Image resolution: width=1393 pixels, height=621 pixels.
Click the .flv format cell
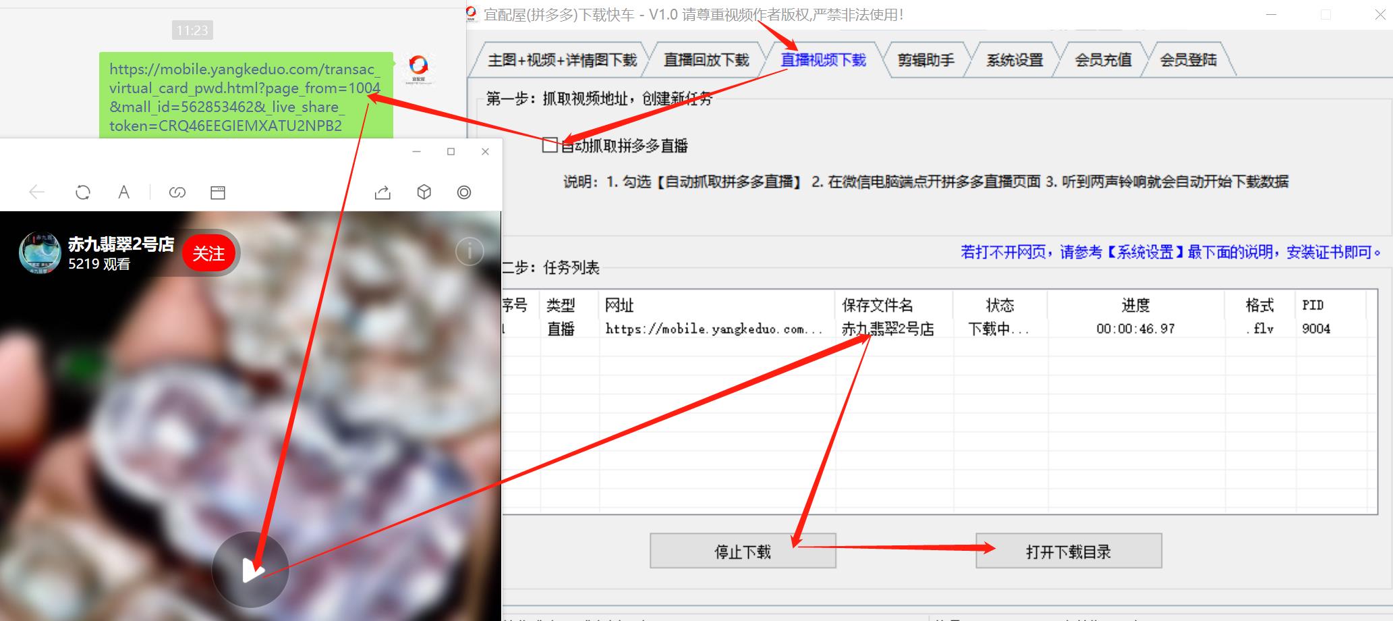point(1259,329)
